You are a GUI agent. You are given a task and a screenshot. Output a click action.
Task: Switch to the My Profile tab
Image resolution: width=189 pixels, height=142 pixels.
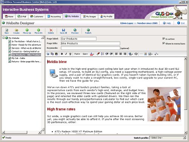(106, 17)
